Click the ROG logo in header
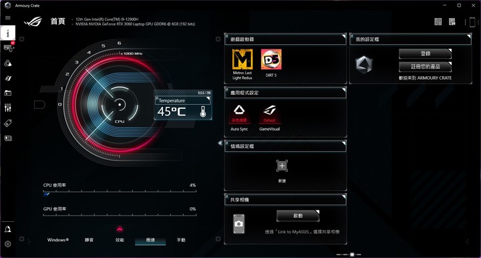481x258 pixels. [x=33, y=21]
